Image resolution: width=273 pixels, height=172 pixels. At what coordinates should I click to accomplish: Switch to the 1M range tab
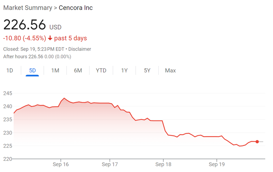click(x=55, y=70)
